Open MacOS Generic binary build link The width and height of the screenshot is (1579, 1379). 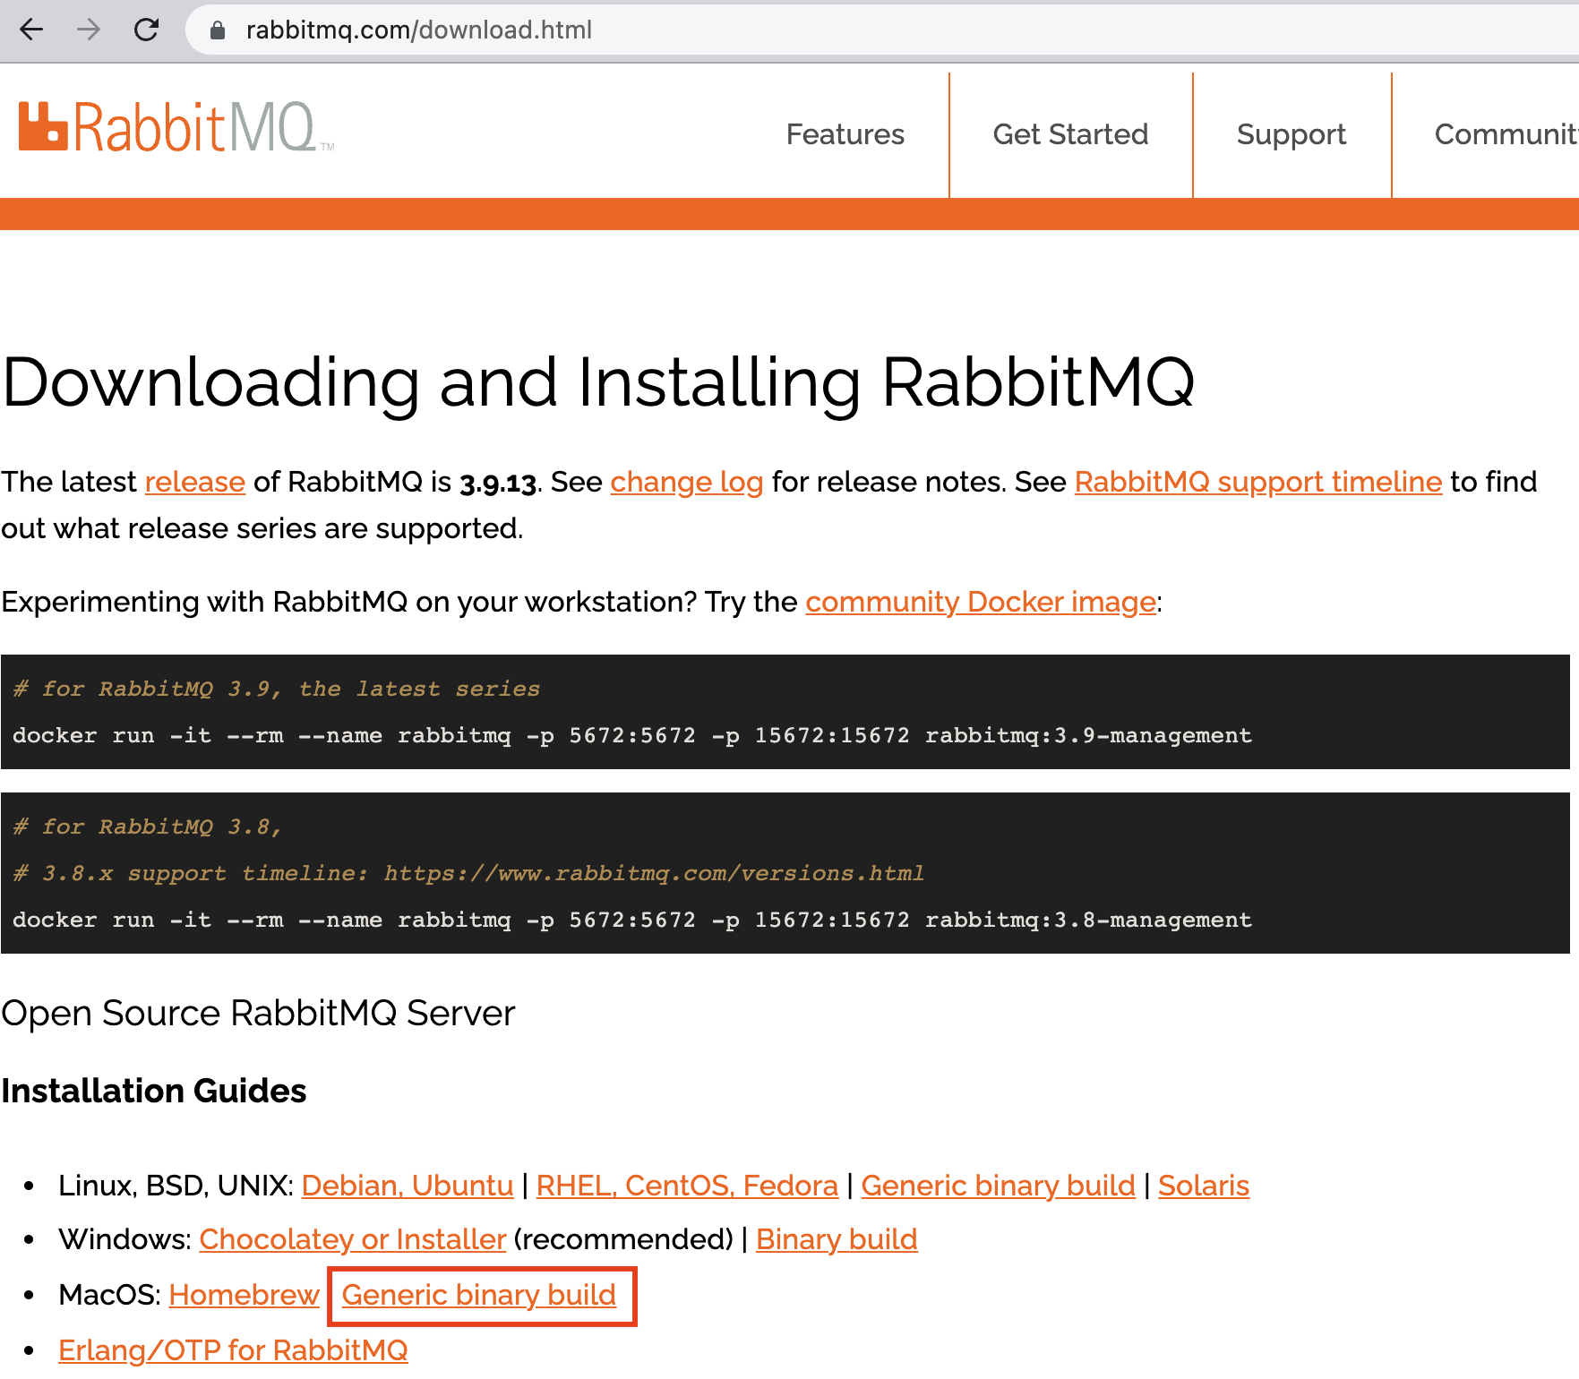point(479,1295)
